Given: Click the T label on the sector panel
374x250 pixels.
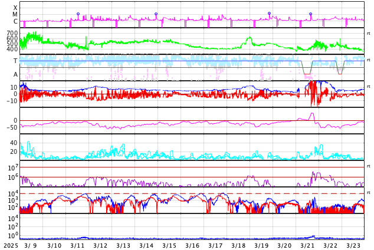Looking at the screenshot, I should (15, 61).
